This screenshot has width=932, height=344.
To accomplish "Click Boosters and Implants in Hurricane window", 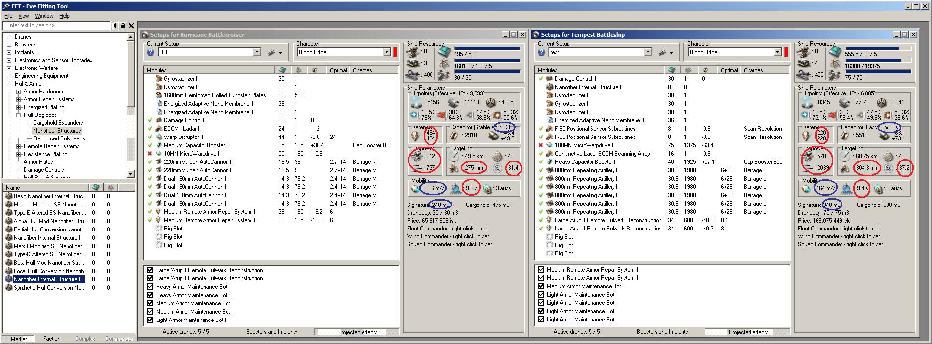I will (272, 332).
